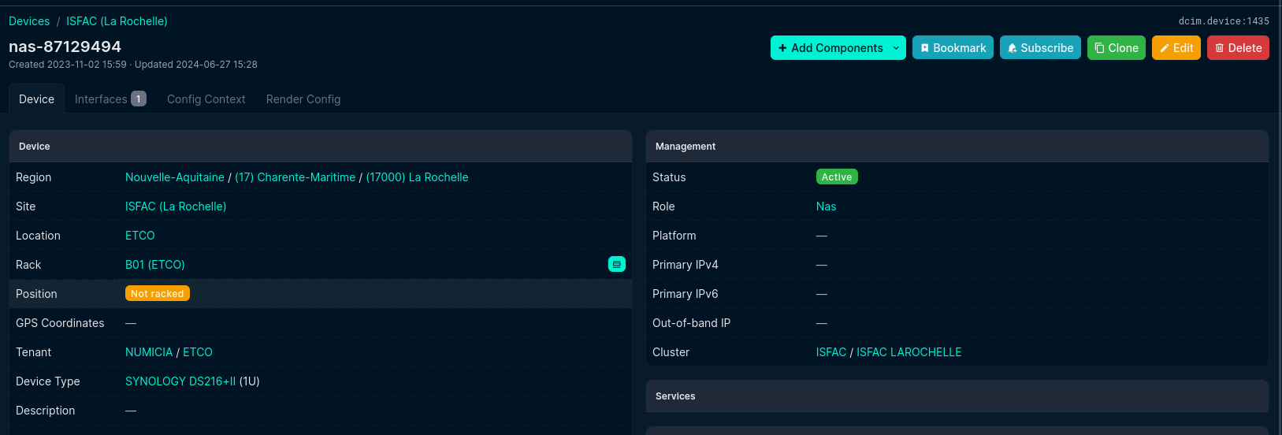Image resolution: width=1282 pixels, height=435 pixels.
Task: Switch to the Interfaces tab
Action: click(110, 99)
